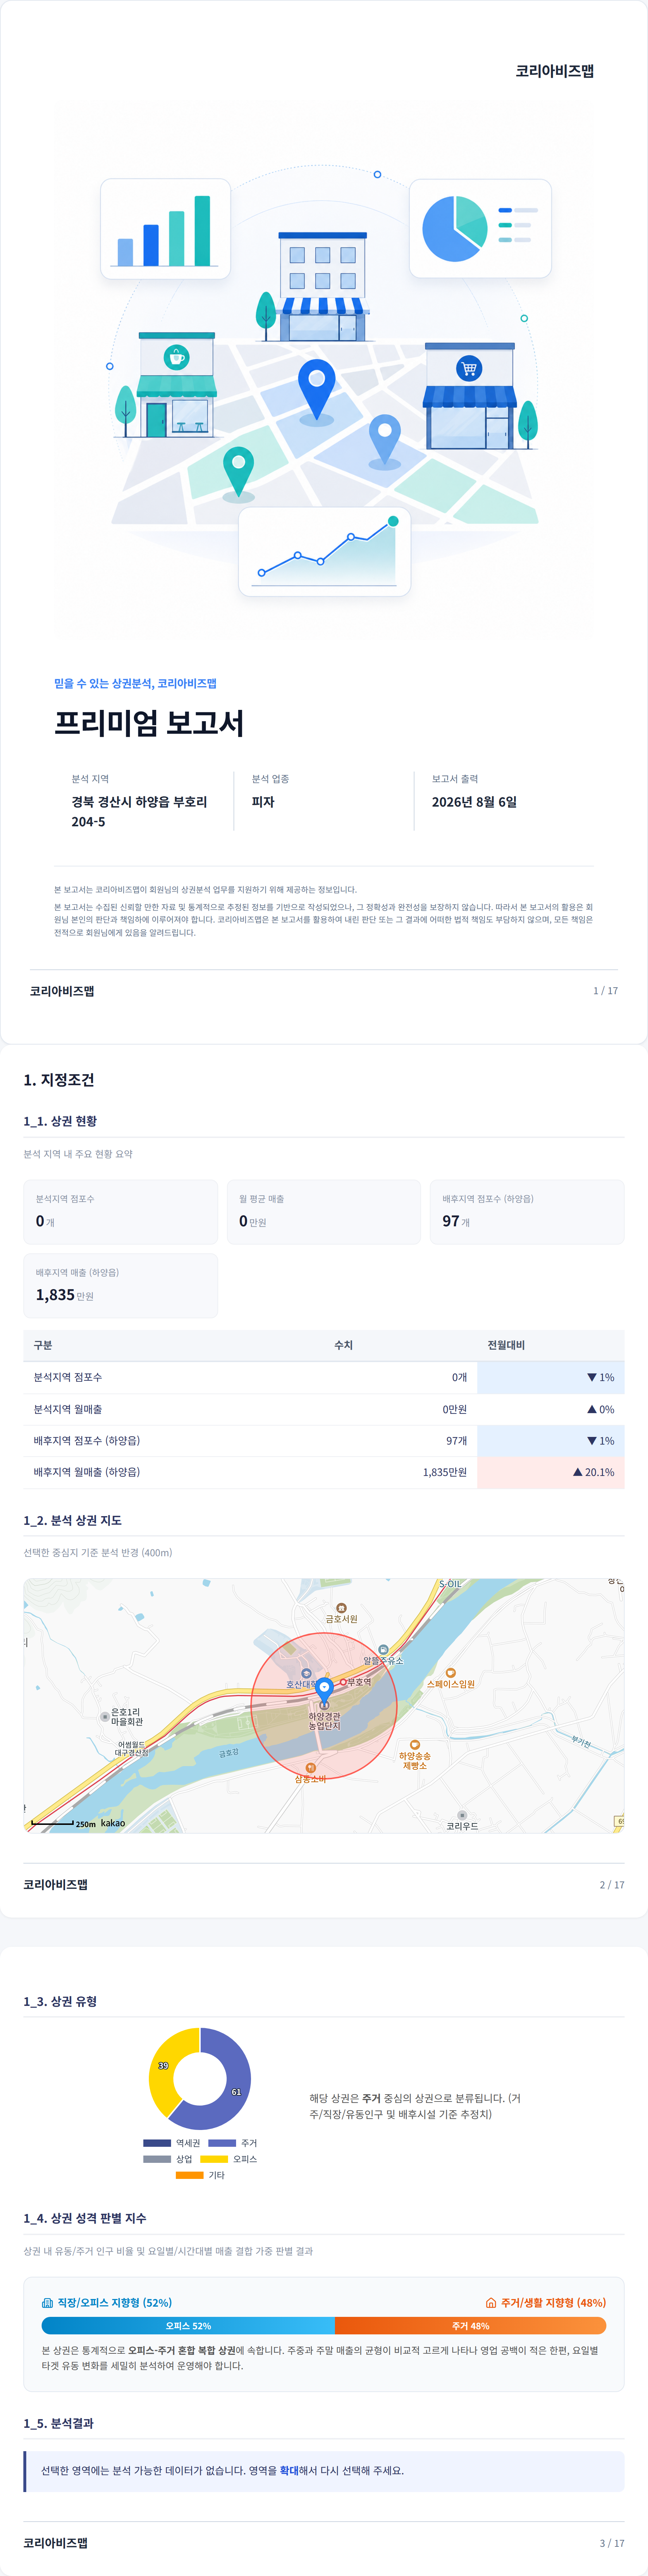Click the 피자 analysis category value

pyautogui.click(x=263, y=801)
